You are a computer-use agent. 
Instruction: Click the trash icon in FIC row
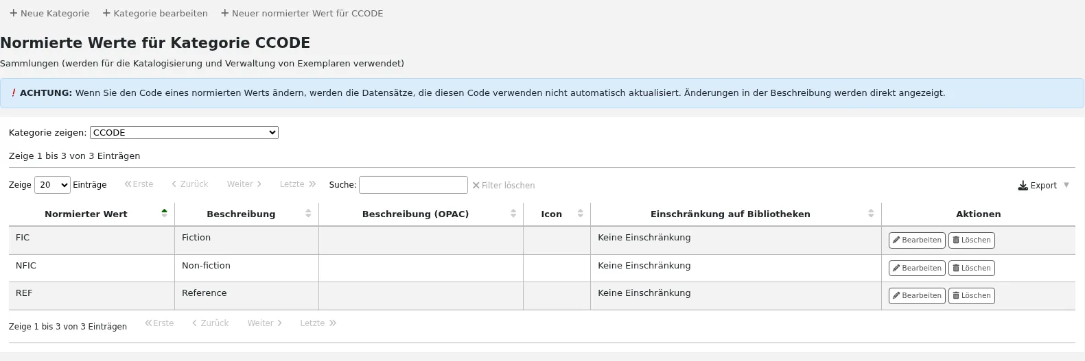956,240
